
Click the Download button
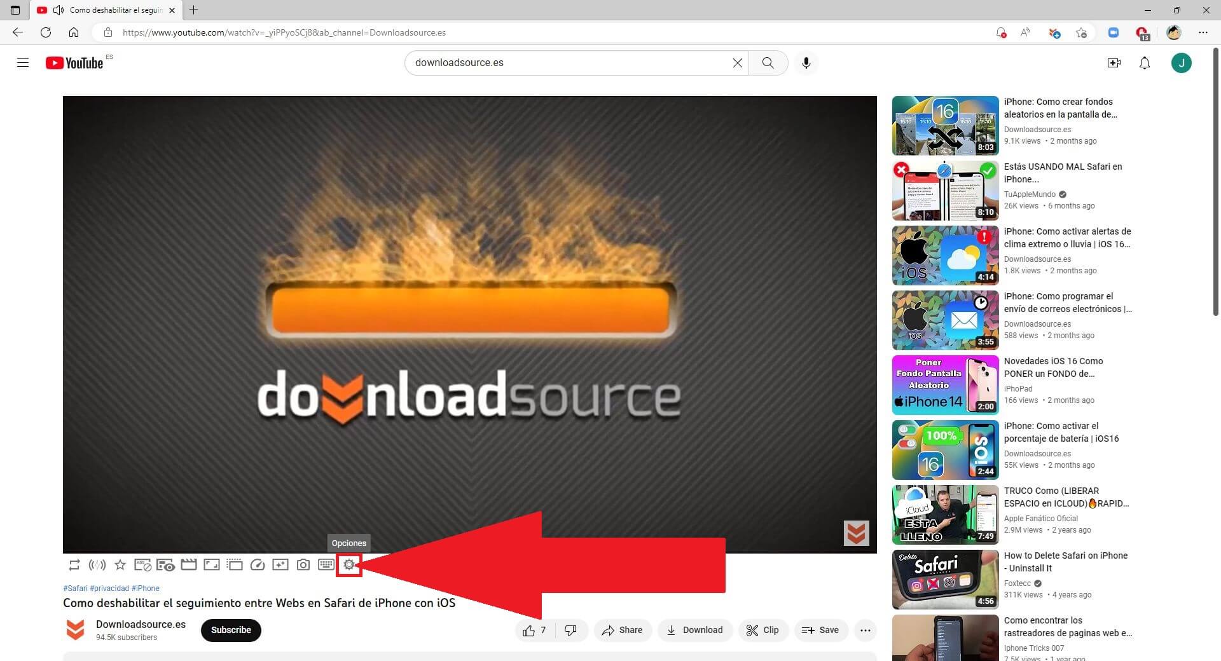pos(695,630)
